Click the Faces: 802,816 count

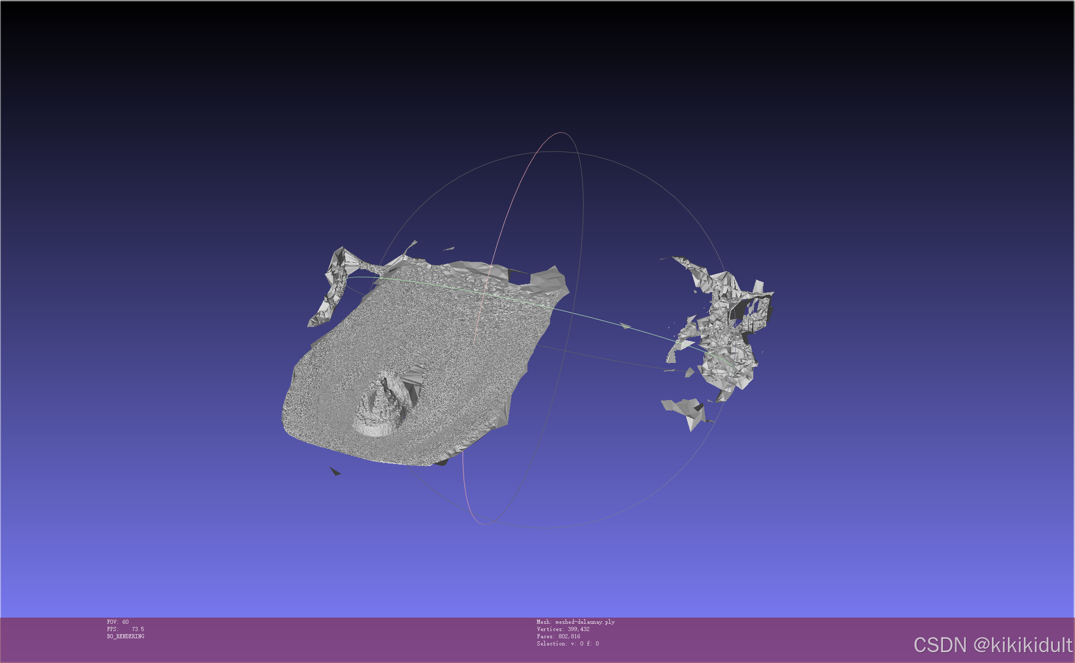(x=558, y=636)
